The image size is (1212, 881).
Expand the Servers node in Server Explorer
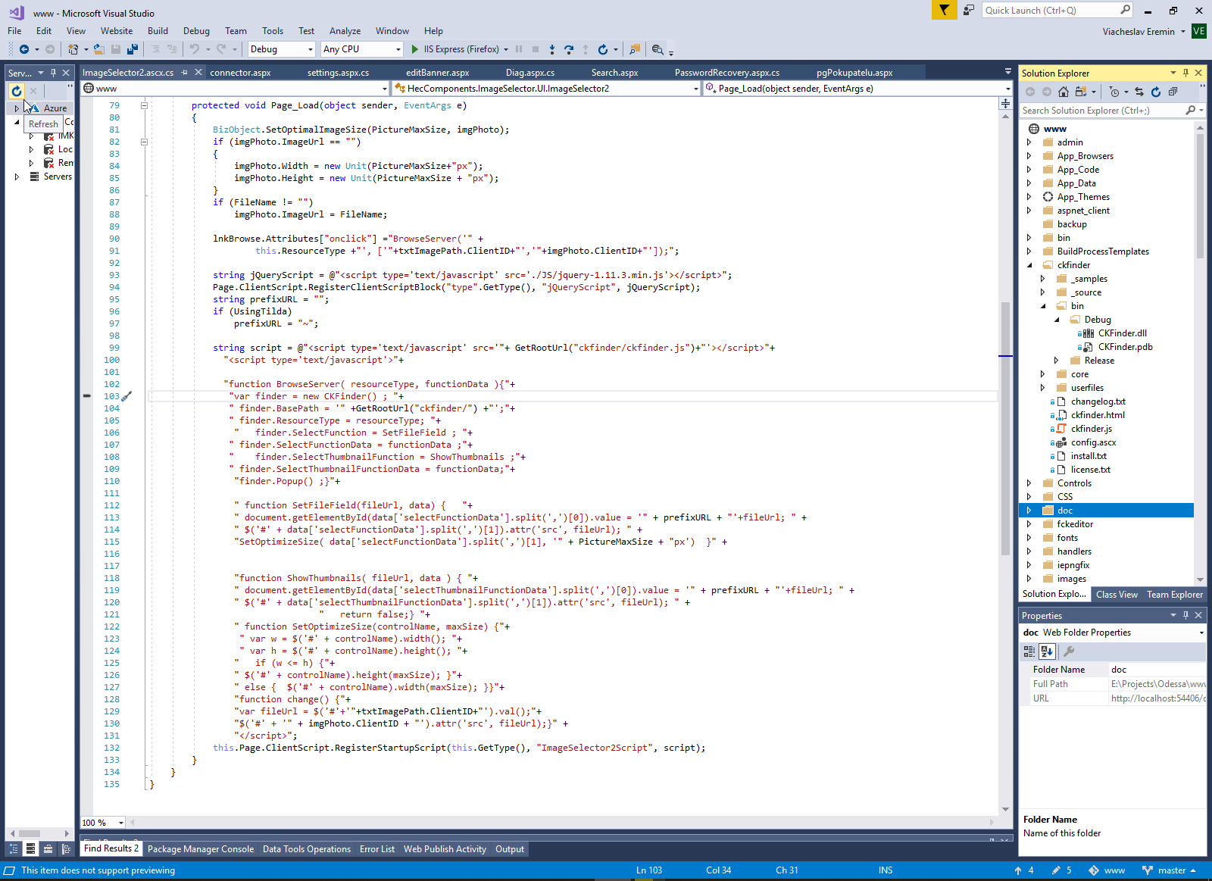tap(17, 177)
